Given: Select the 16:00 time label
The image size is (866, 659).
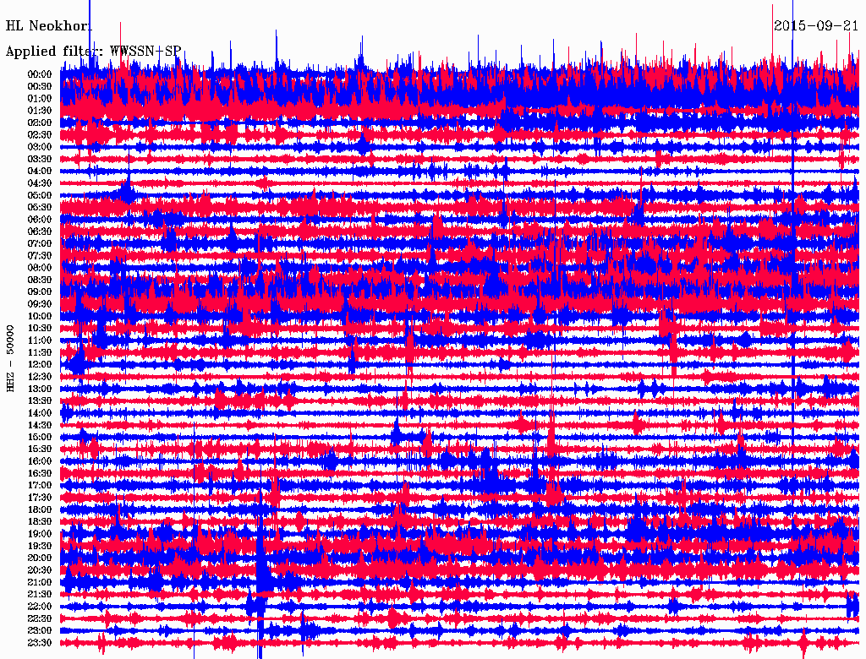Looking at the screenshot, I should tap(40, 460).
